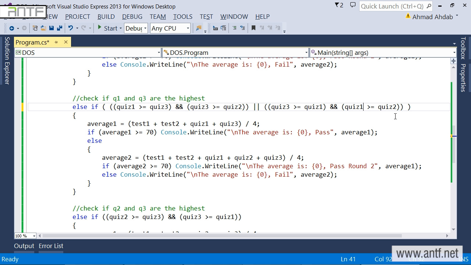Click the Undo arrow icon
The width and height of the screenshot is (471, 265).
click(x=70, y=28)
